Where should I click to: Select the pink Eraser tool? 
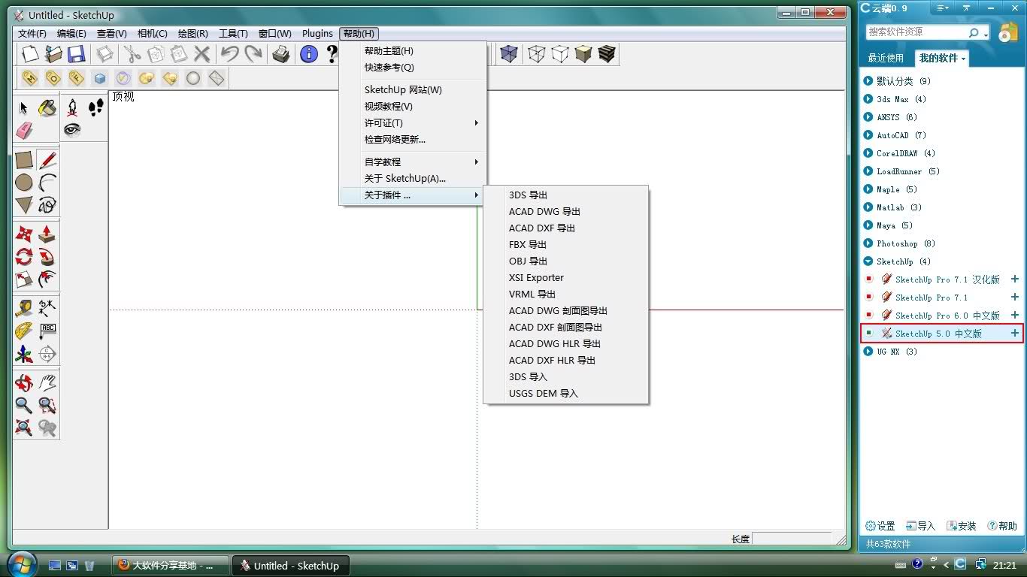click(x=24, y=131)
